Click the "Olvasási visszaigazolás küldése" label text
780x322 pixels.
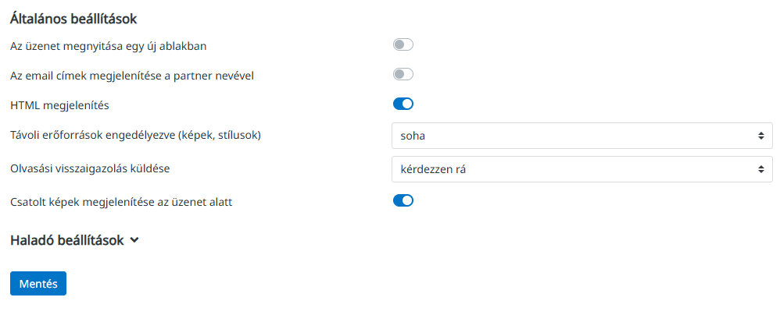(x=89, y=168)
